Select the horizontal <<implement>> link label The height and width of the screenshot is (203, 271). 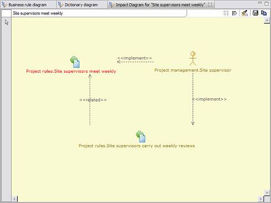click(x=135, y=58)
